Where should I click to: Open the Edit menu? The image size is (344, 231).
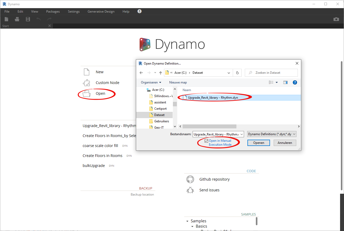pos(20,12)
